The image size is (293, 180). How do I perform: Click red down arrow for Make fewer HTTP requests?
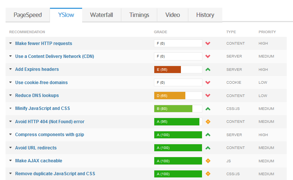coord(208,44)
